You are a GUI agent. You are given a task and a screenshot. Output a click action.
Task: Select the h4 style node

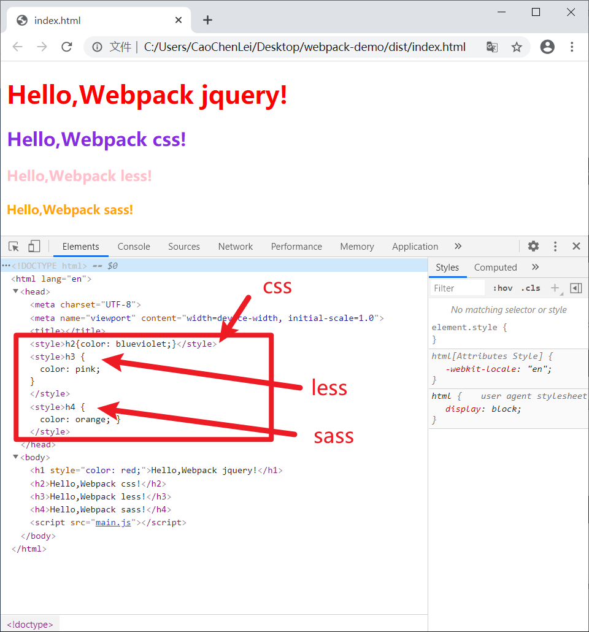(x=57, y=407)
